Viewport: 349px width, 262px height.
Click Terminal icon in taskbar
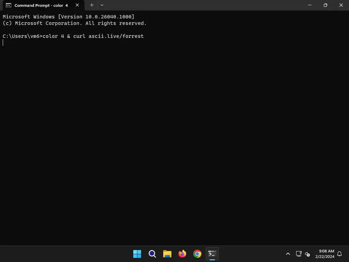tap(212, 254)
